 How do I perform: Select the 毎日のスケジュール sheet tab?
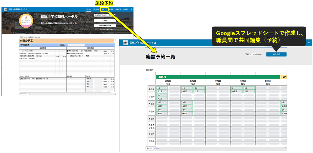pyautogui.click(x=24, y=93)
